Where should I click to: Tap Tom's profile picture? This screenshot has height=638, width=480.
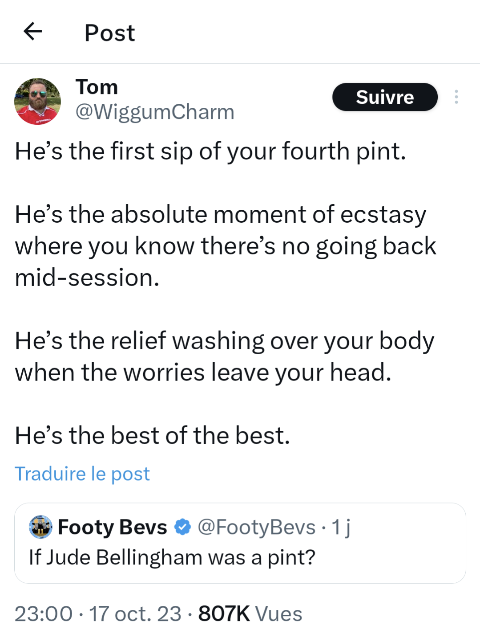[38, 101]
